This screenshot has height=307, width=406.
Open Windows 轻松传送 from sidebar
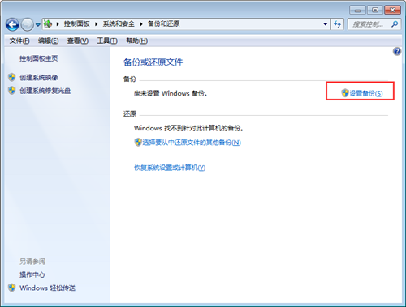point(47,288)
